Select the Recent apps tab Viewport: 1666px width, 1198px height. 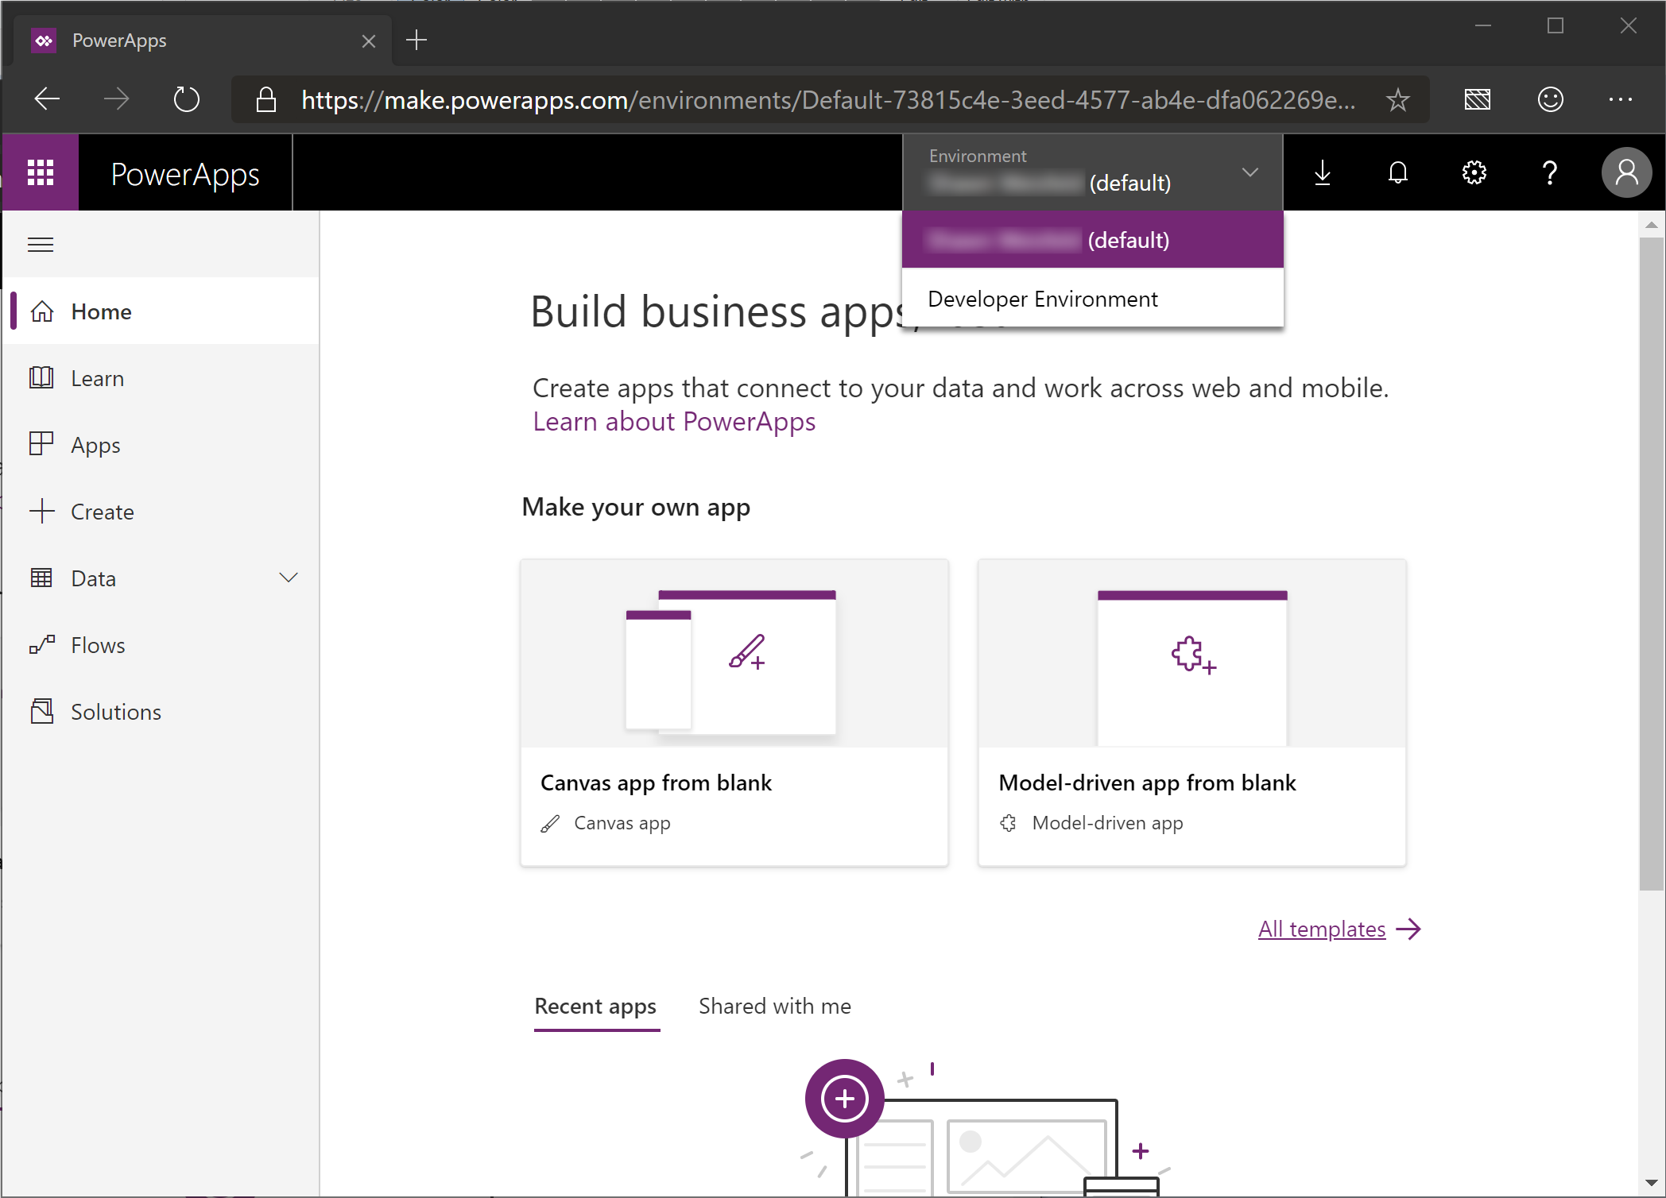click(x=595, y=1006)
